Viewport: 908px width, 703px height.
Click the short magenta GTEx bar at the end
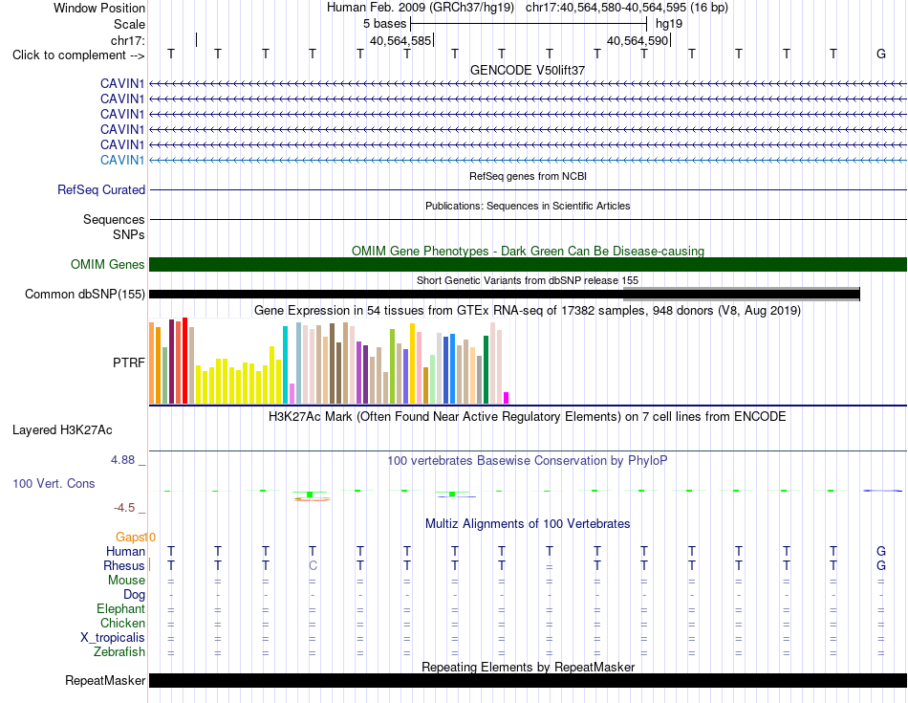pyautogui.click(x=507, y=398)
